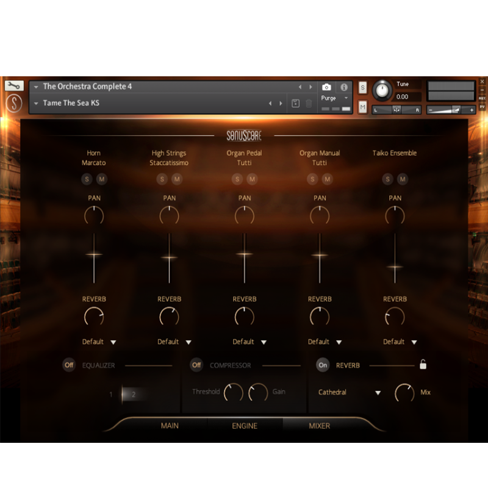The image size is (488, 488).
Task: Click the Organ Pedal PAN knob
Action: pos(245,215)
